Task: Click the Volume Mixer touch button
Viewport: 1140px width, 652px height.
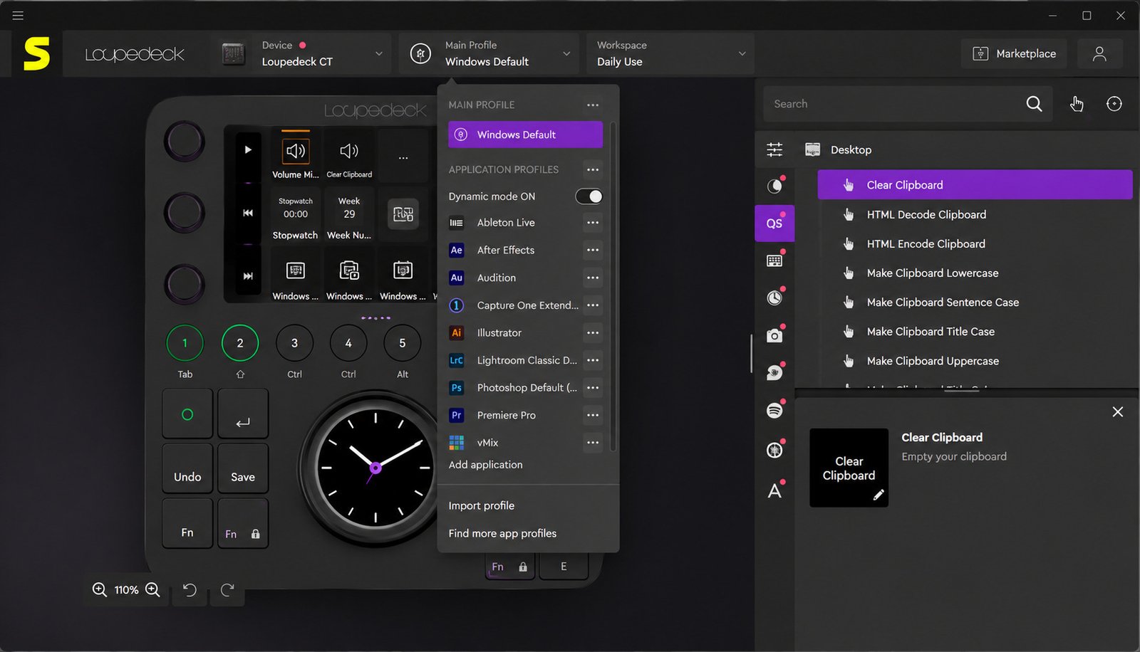Action: coord(296,155)
